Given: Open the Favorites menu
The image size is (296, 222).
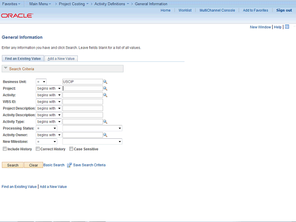Looking at the screenshot, I should click(12, 4).
